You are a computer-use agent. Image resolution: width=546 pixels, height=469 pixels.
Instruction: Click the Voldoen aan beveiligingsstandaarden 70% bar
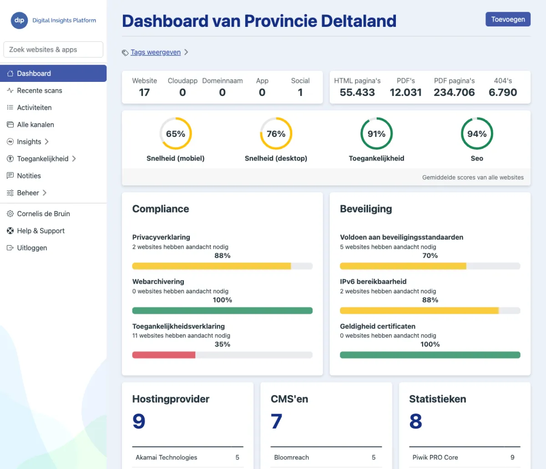[430, 266]
